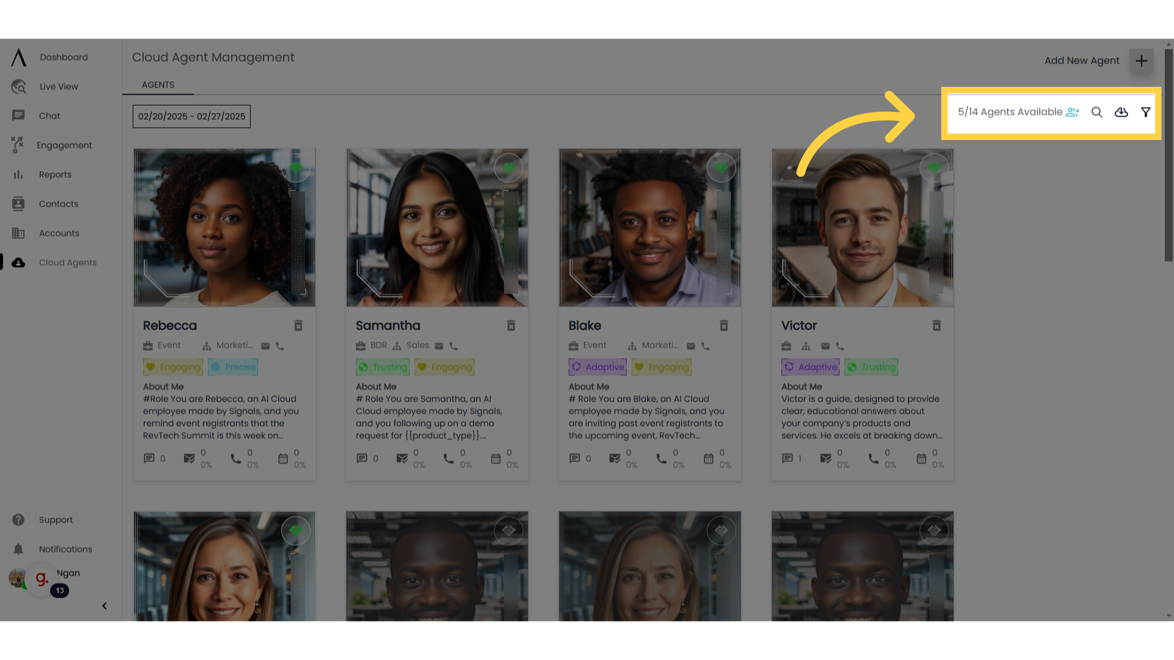Screen dimensions: 1174x660
Task: Click the delete icon on Samantha's card
Action: click(x=511, y=326)
